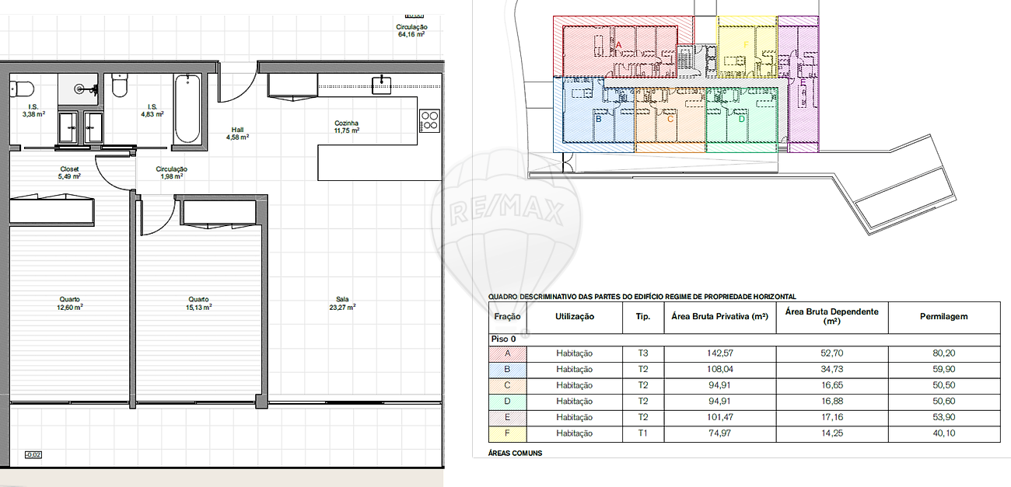Click the Closet 5,49 m² label
Viewport: 1011px width, 487px height.
(70, 172)
